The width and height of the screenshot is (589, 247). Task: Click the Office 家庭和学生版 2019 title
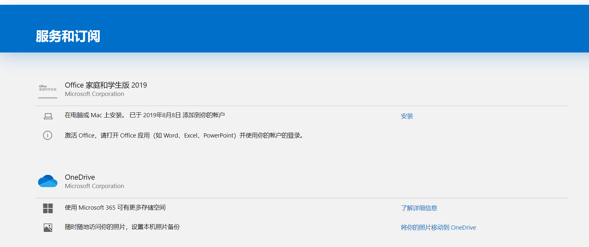coord(106,85)
